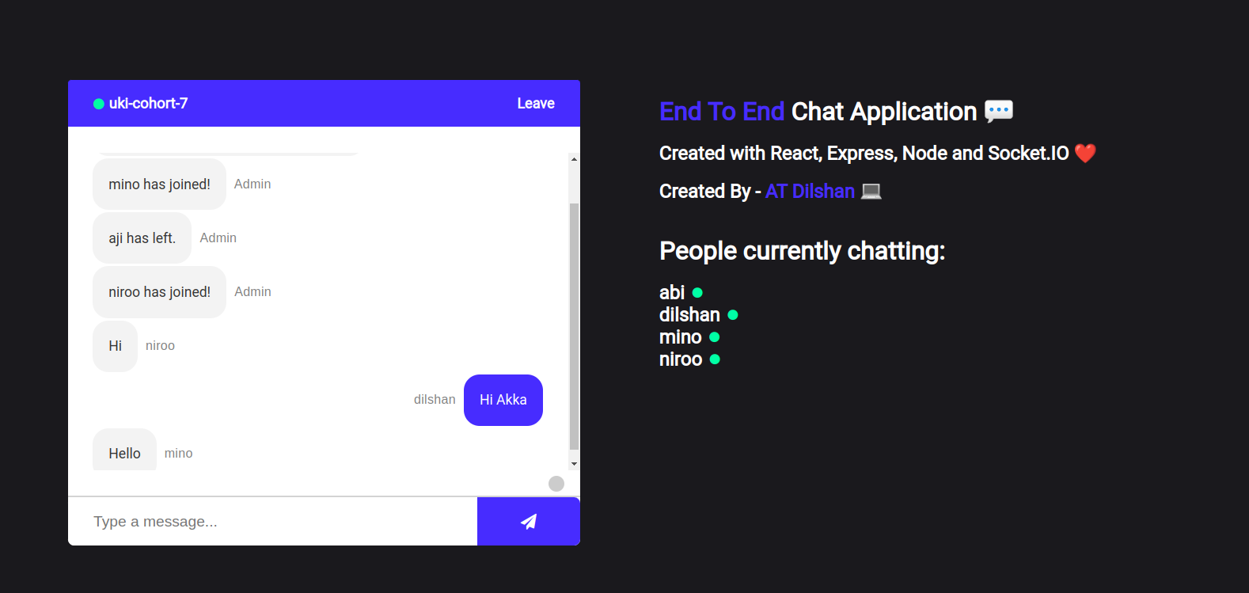Click the chat window scrollbar thumb
Viewport: 1249px width, 593px height.
coord(574,325)
